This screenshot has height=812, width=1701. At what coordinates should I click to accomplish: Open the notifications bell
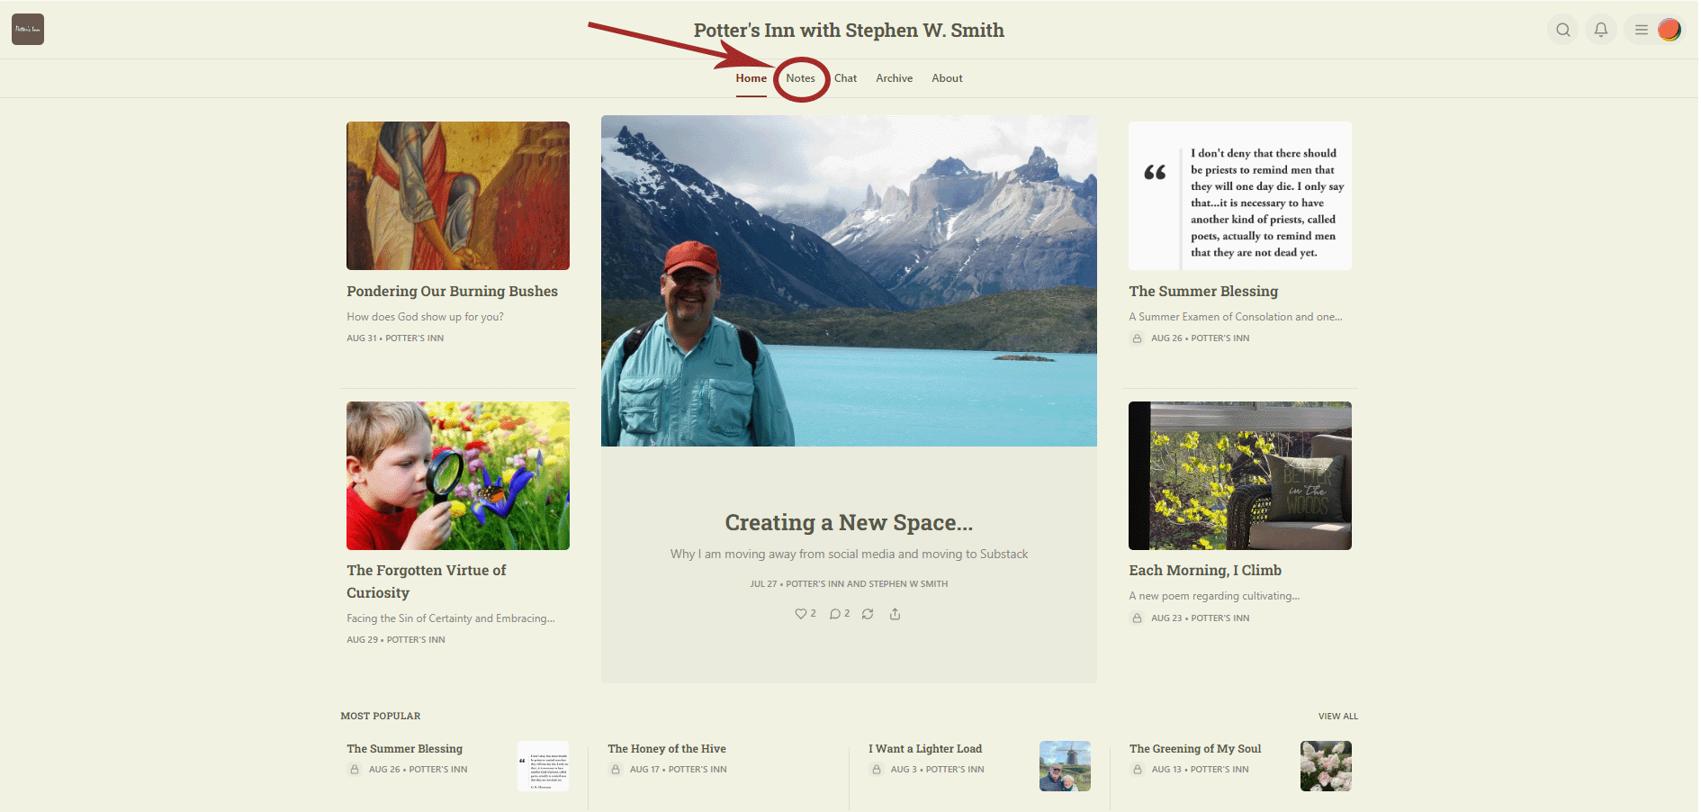pos(1601,30)
